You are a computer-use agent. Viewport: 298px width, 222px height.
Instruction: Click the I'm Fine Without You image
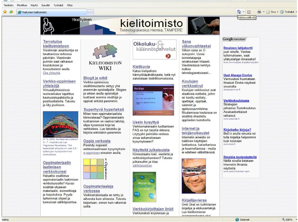[194, 176]
